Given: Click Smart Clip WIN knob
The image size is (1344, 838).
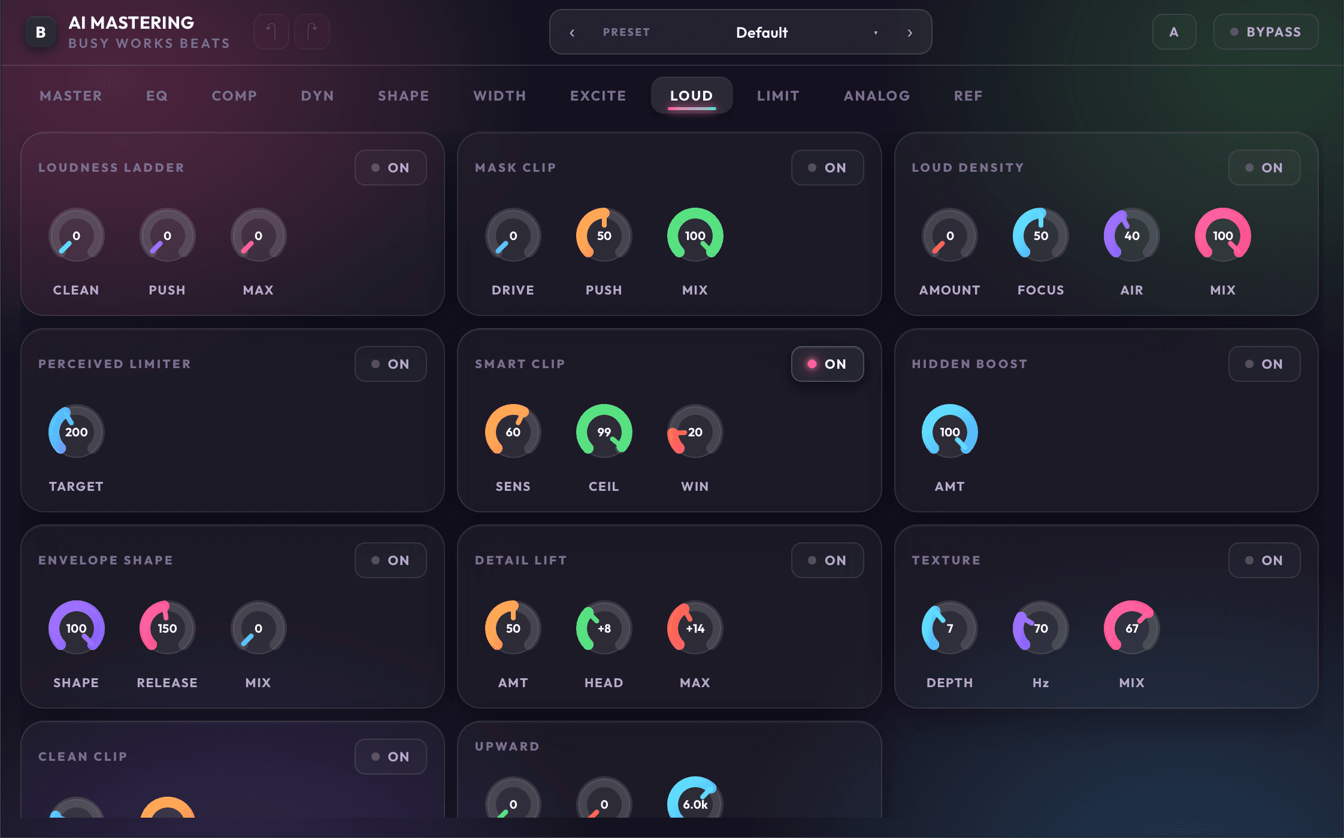Looking at the screenshot, I should [695, 432].
